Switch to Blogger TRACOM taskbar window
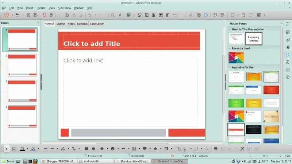 click(59, 161)
